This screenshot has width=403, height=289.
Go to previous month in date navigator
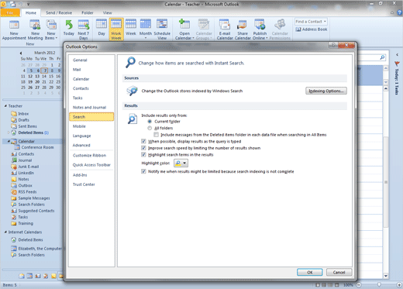click(21, 53)
